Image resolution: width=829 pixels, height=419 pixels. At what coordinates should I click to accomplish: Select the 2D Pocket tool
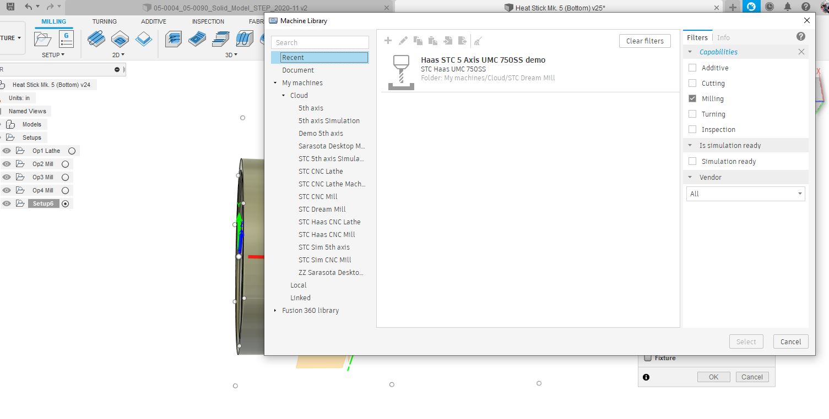pos(120,39)
